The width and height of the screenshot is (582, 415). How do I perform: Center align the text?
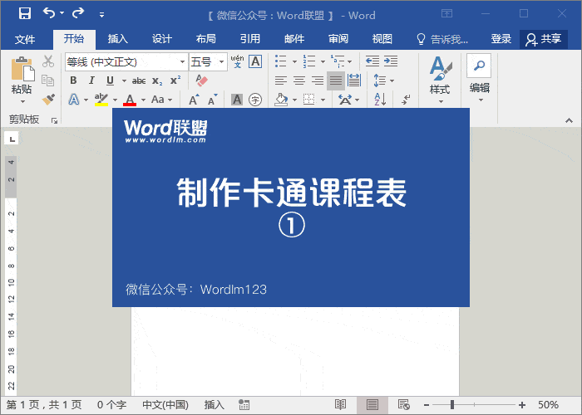[299, 81]
